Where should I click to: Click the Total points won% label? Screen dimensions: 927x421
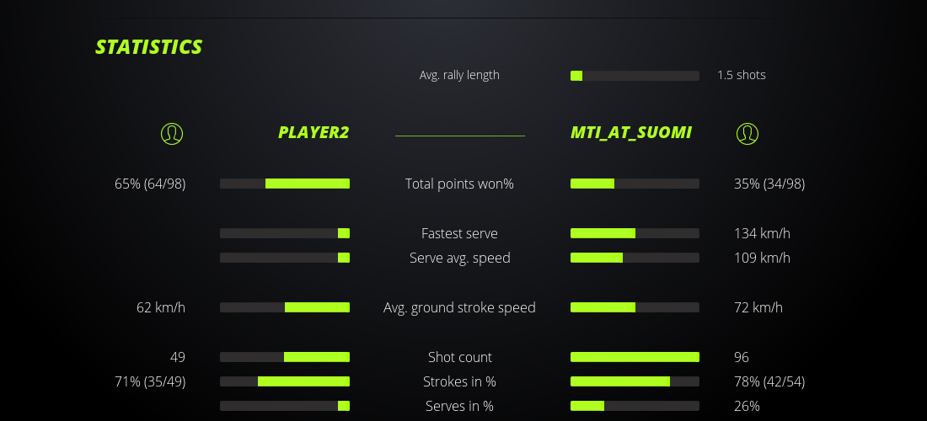click(x=459, y=184)
